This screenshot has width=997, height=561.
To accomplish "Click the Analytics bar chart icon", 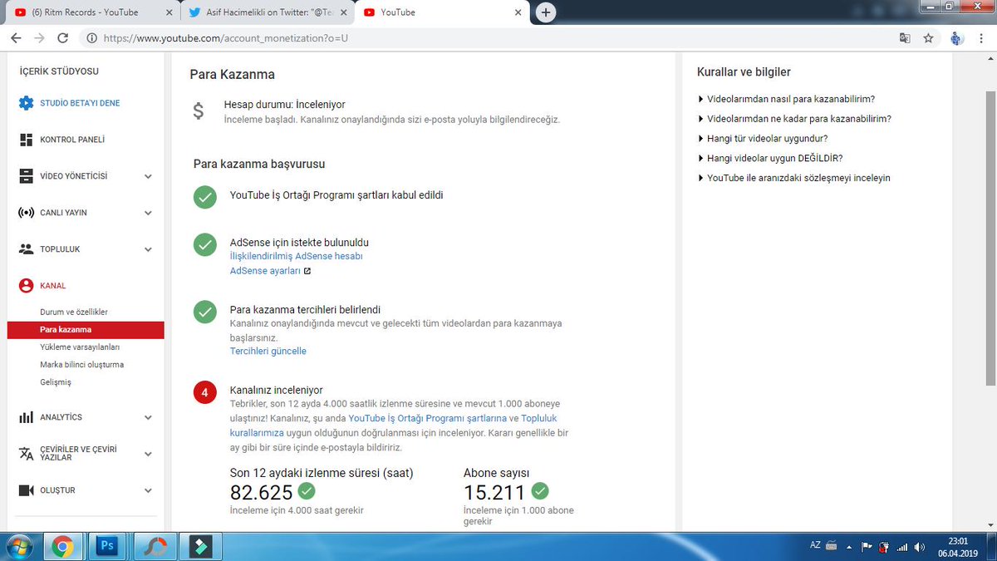I will coord(26,417).
